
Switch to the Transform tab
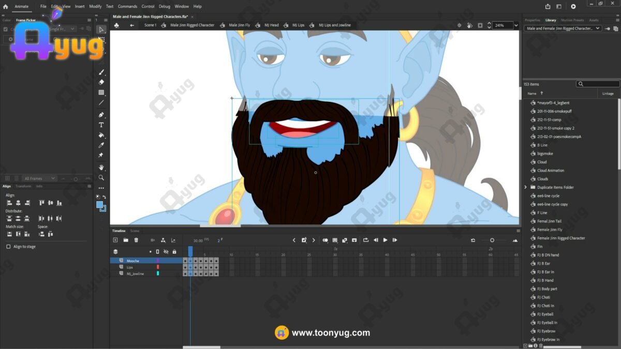pyautogui.click(x=23, y=186)
